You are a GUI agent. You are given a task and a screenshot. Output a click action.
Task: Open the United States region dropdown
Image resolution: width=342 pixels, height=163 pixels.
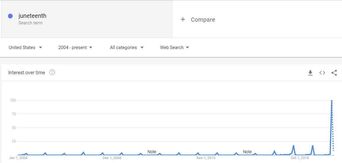click(x=25, y=48)
